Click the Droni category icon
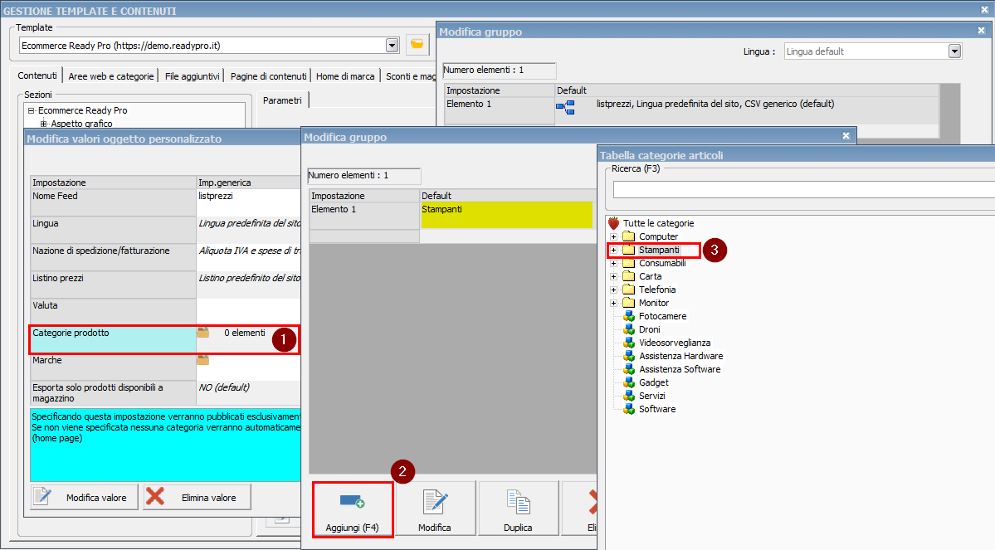The width and height of the screenshot is (995, 550). pos(629,329)
